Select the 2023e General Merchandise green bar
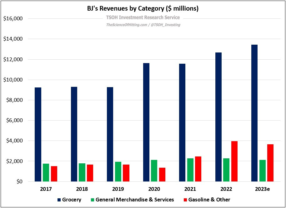 point(262,171)
